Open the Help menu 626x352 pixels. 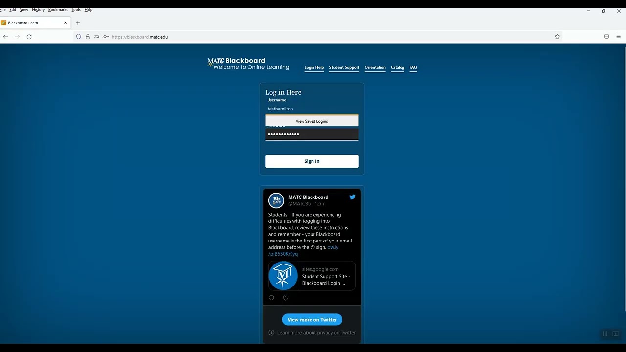(x=89, y=10)
